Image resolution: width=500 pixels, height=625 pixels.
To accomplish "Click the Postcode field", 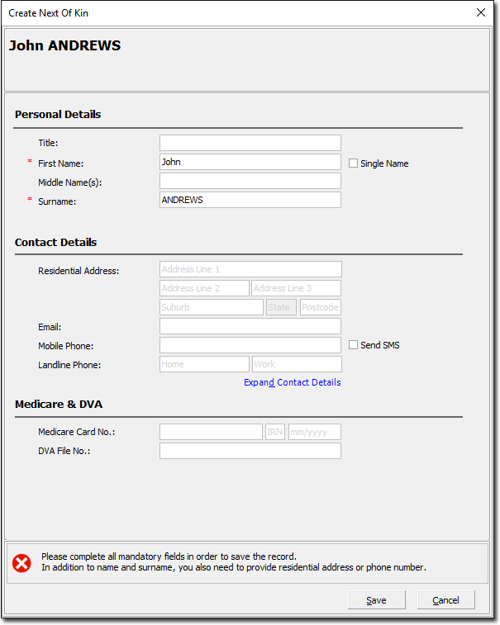I will point(320,307).
